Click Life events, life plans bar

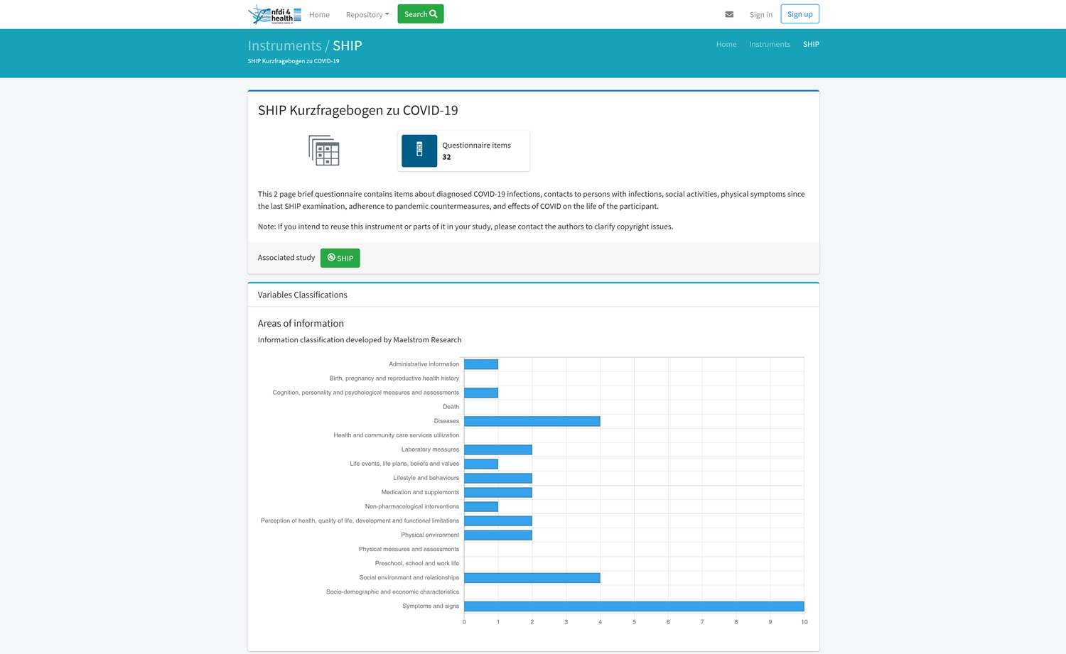point(481,464)
